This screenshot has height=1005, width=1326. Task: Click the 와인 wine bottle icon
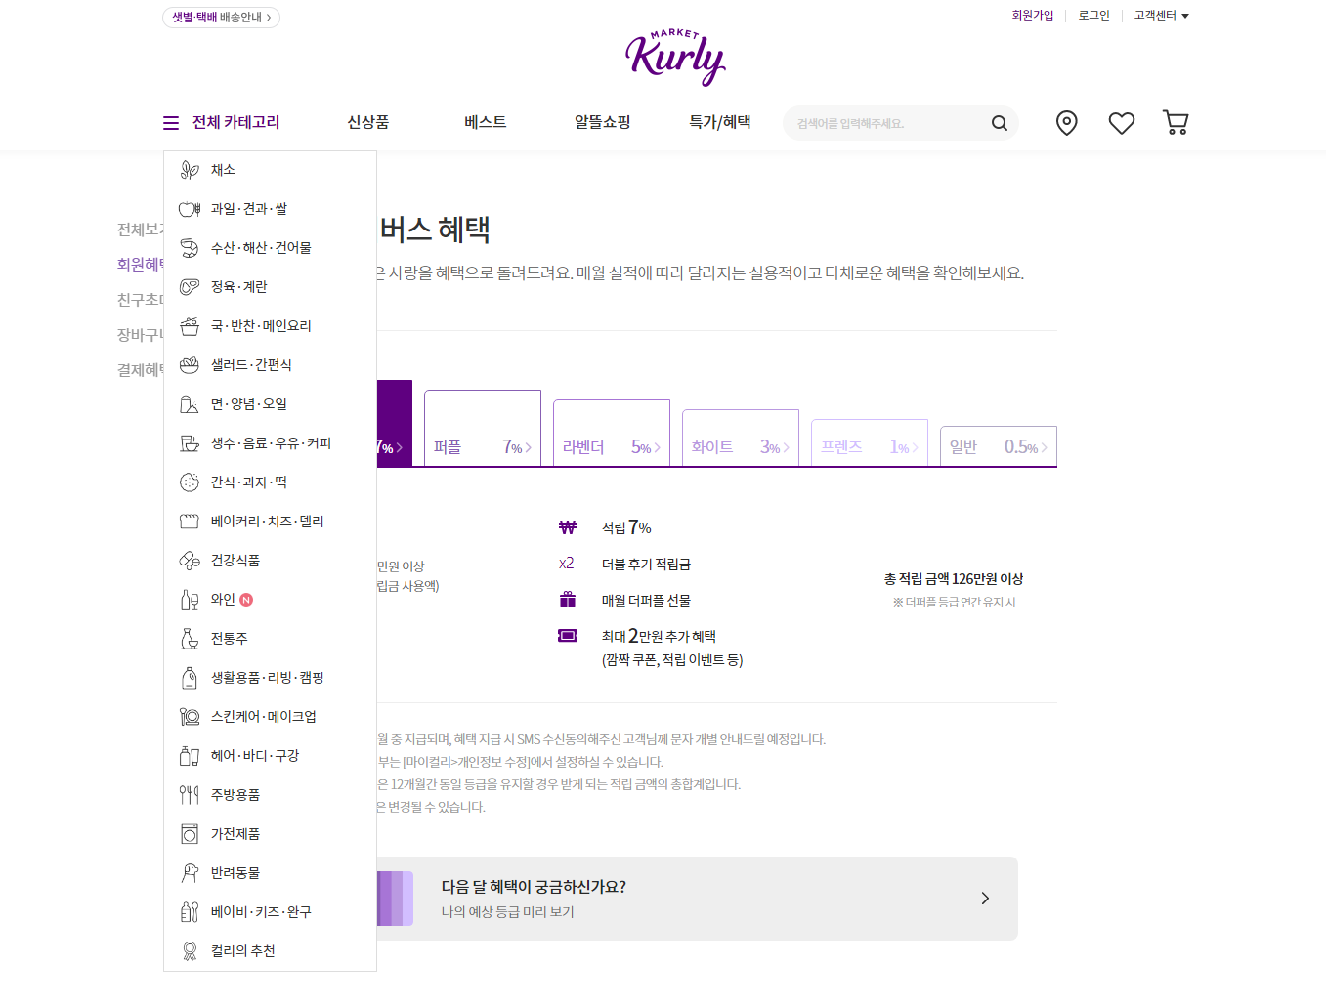coord(190,600)
